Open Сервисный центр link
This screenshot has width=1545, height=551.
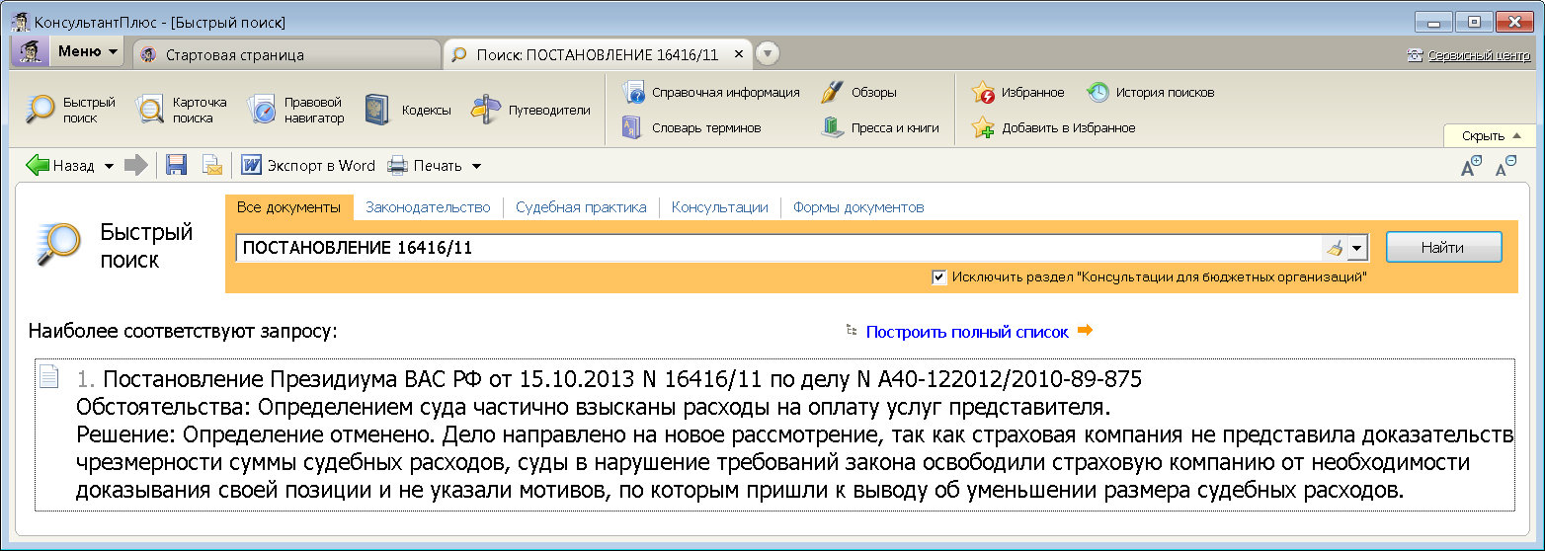1479,55
